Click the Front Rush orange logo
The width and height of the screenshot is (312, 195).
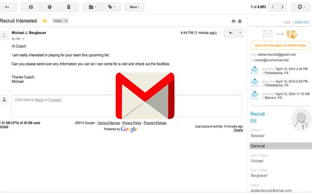coord(292,34)
